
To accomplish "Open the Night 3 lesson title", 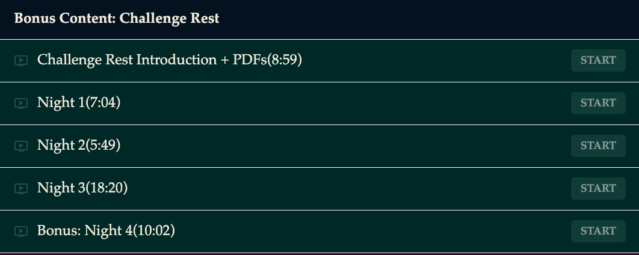I will pos(82,188).
